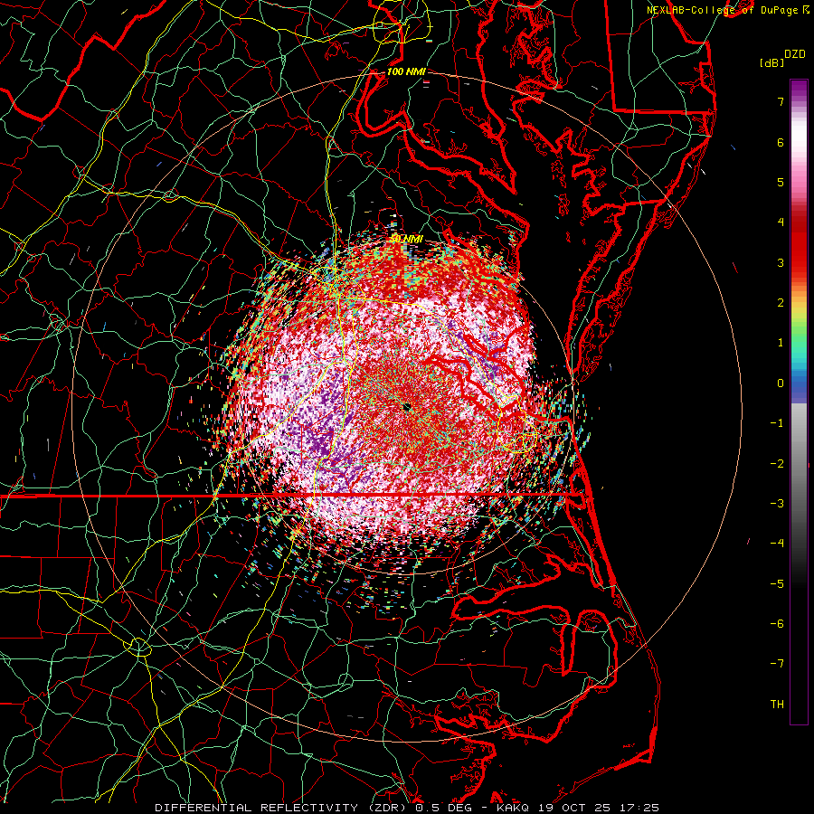Image resolution: width=814 pixels, height=814 pixels.
Task: Click the "-1" value on the color scale
Action: [x=777, y=423]
